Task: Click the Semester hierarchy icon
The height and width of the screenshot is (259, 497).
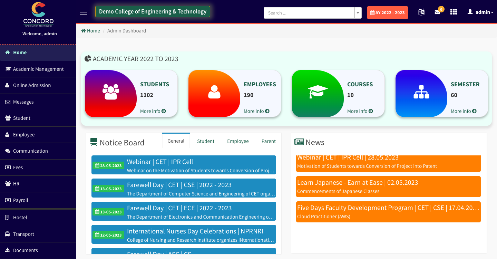Action: coord(421,92)
